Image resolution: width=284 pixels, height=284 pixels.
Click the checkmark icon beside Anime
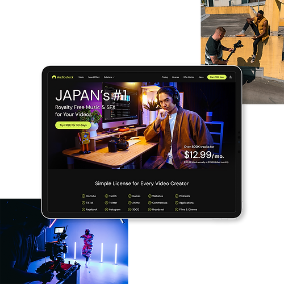pos(130,203)
